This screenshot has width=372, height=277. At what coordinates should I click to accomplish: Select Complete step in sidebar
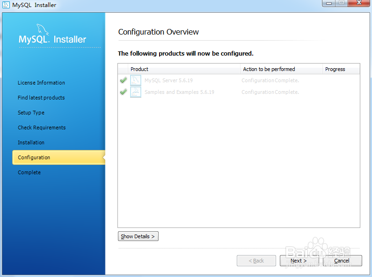tap(29, 172)
